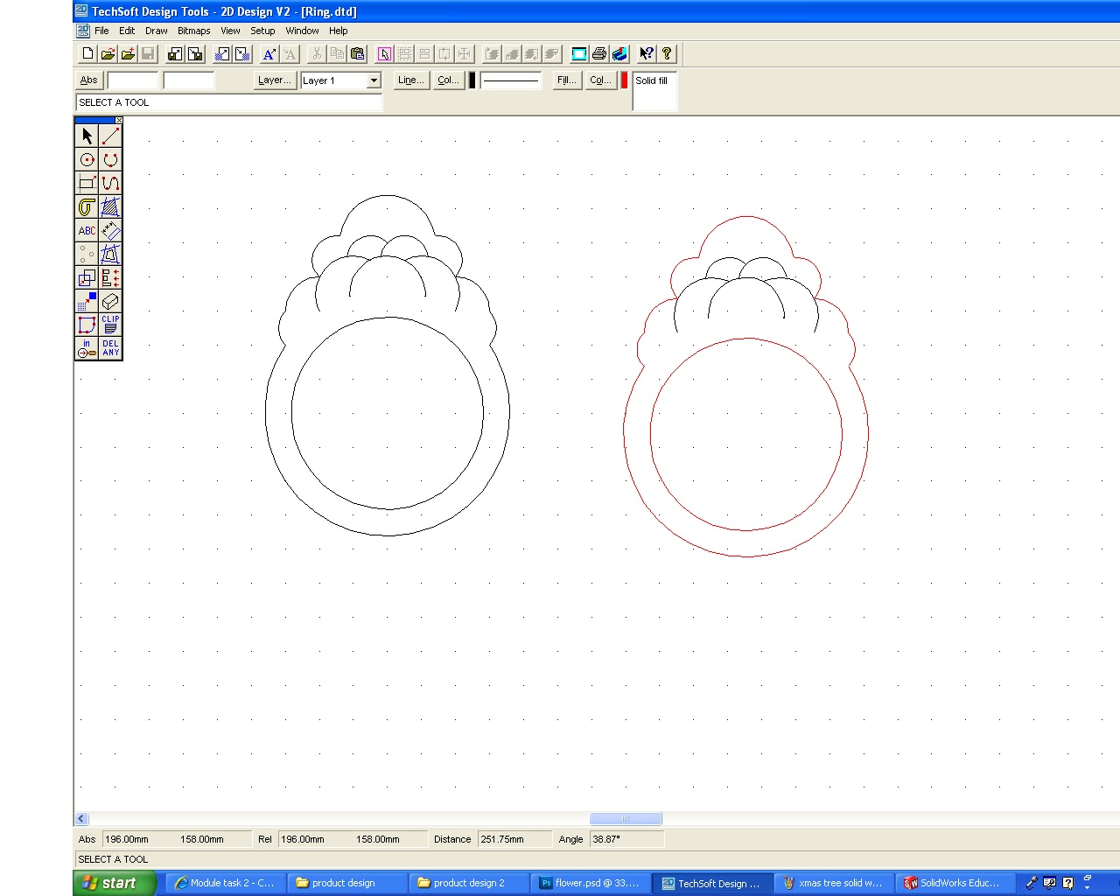The image size is (1120, 896).
Task: Open the Fill settings dialog
Action: pyautogui.click(x=565, y=80)
